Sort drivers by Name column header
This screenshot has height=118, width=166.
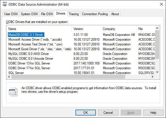pyautogui.click(x=39, y=29)
